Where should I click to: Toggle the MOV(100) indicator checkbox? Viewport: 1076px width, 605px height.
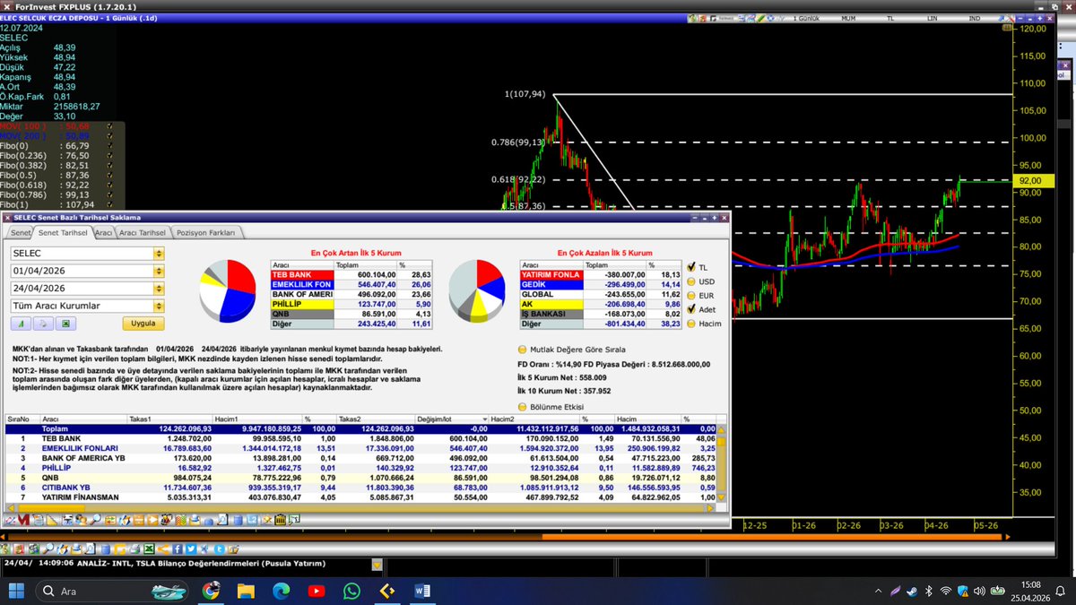click(109, 126)
